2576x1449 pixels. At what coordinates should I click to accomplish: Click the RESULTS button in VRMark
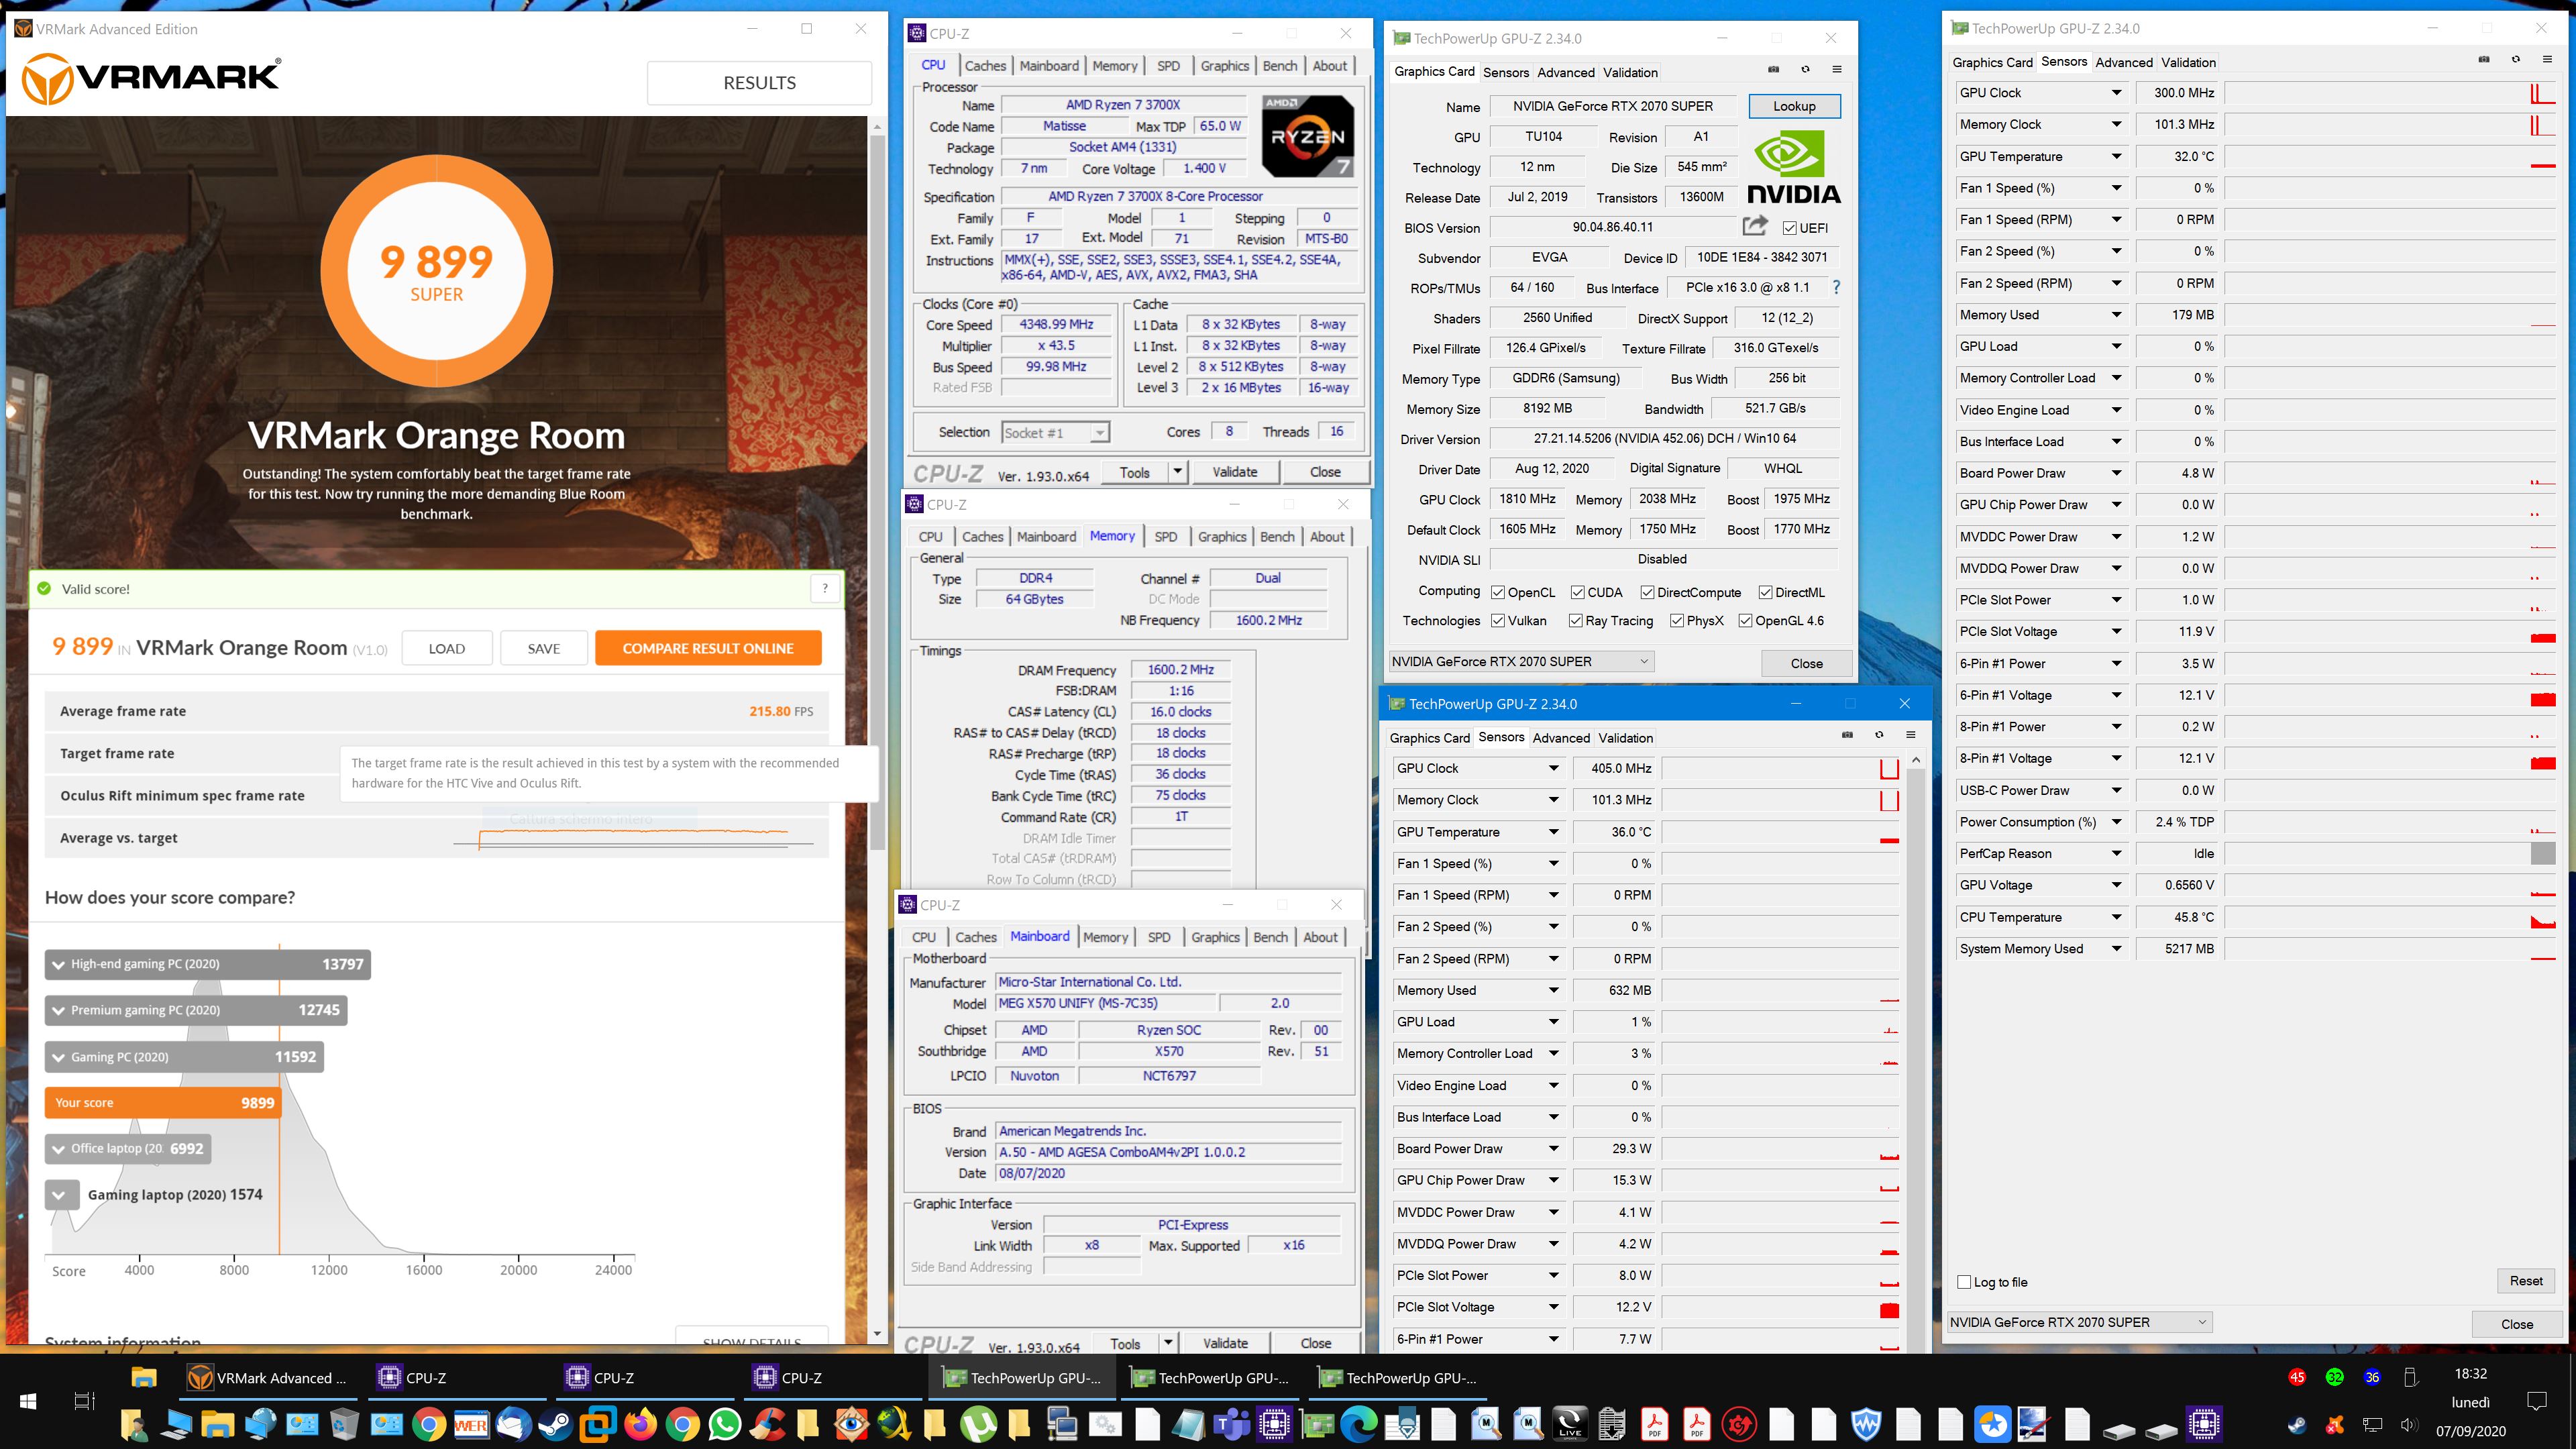point(760,83)
